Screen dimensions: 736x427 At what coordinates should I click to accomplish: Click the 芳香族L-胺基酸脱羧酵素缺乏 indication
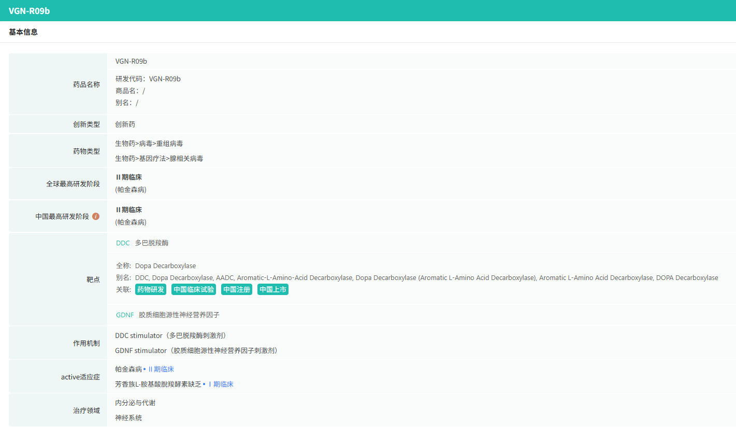[158, 384]
